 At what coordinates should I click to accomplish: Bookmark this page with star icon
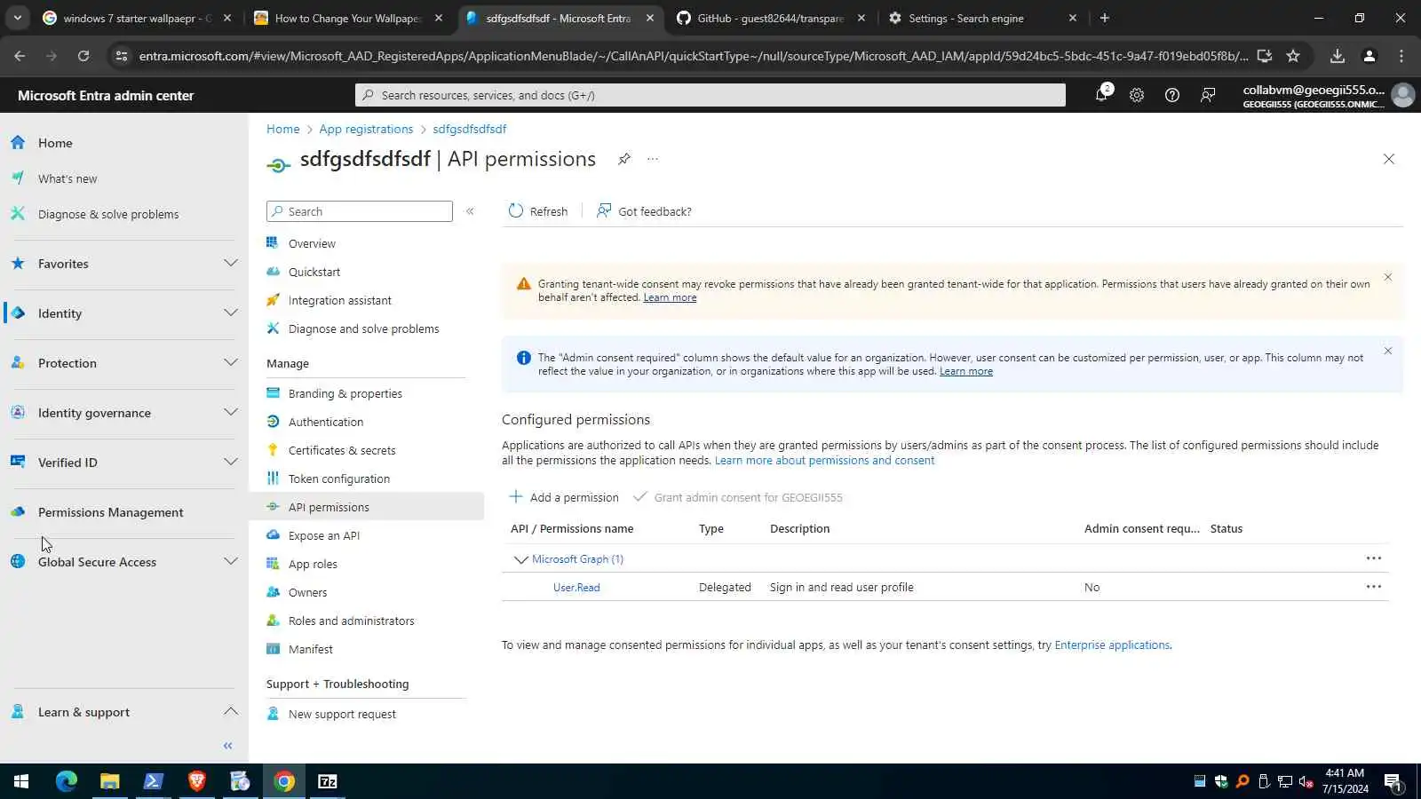point(1293,56)
